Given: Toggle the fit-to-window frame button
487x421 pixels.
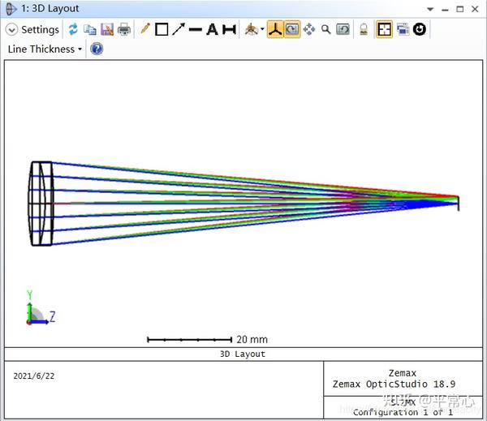Looking at the screenshot, I should (x=384, y=29).
